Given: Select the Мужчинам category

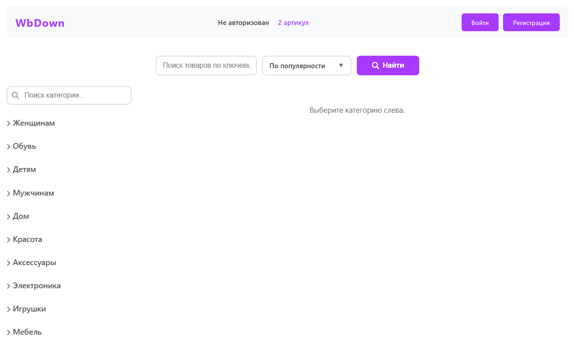Looking at the screenshot, I should coord(33,193).
